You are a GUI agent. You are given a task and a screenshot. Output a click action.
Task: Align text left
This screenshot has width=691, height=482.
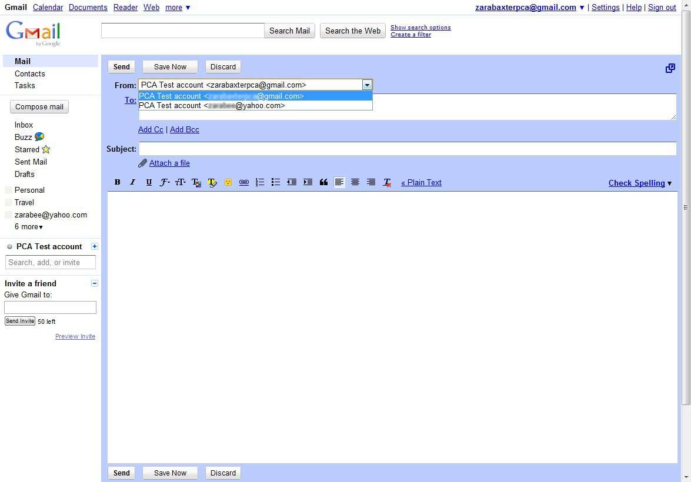339,182
